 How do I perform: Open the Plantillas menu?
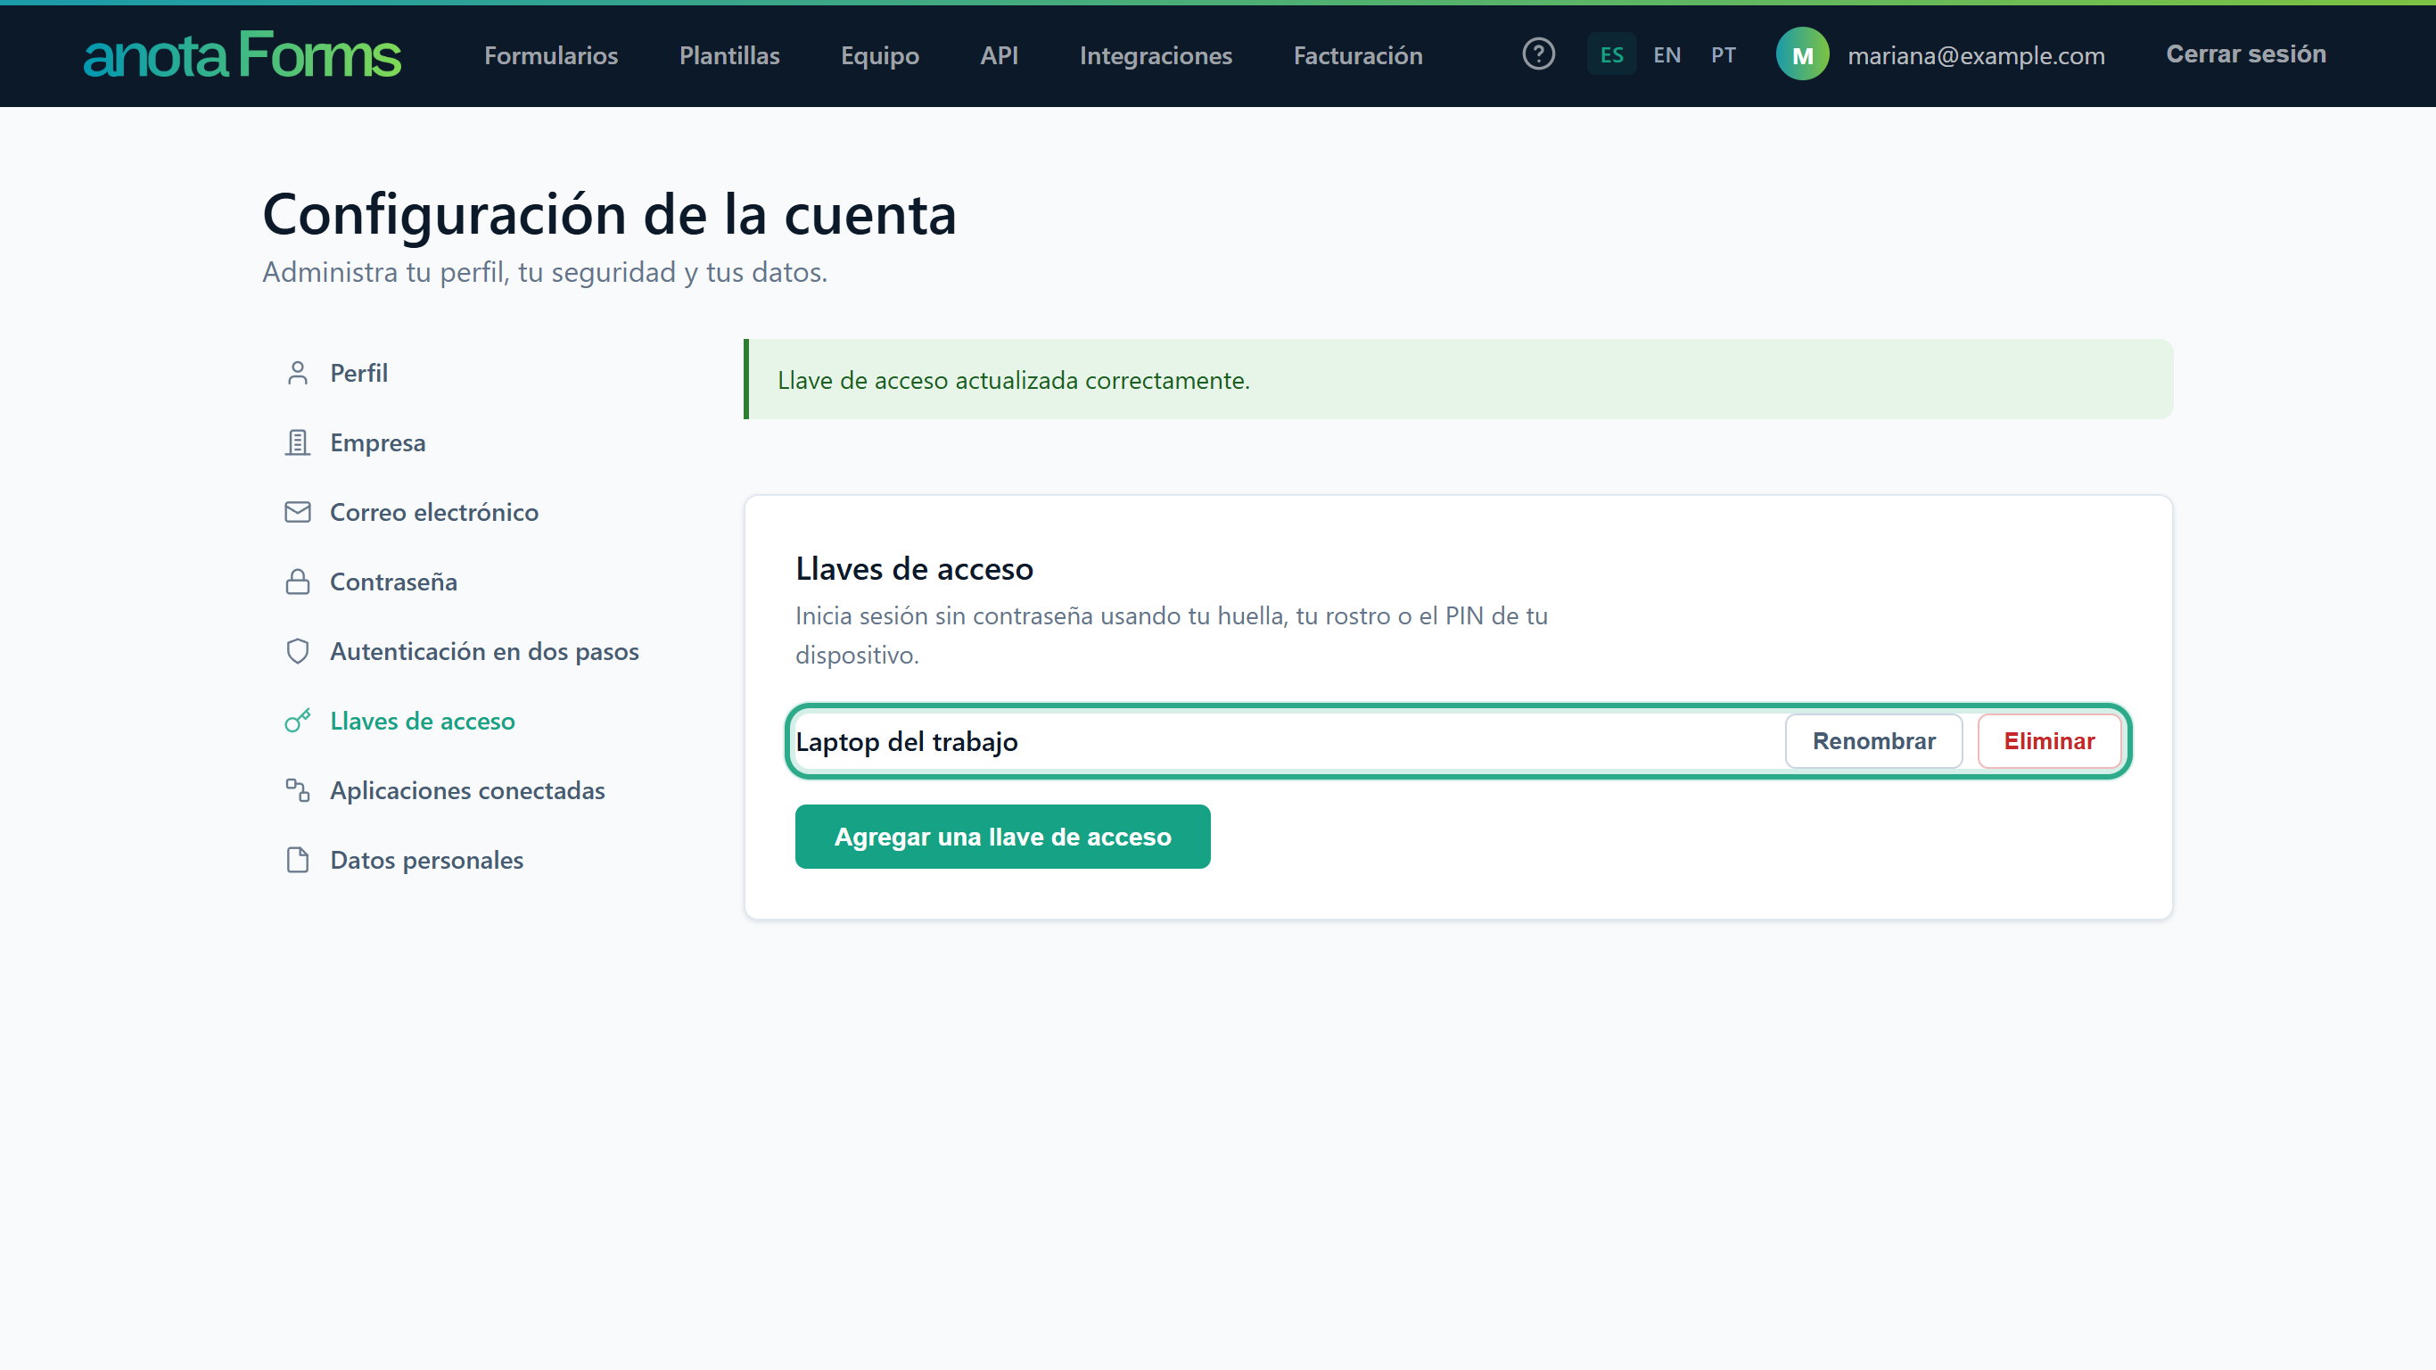tap(729, 55)
